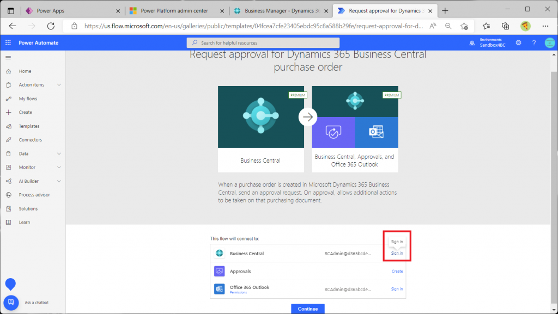Open Power Automate settings gear
Screen dimensions: 558x314
click(x=519, y=42)
